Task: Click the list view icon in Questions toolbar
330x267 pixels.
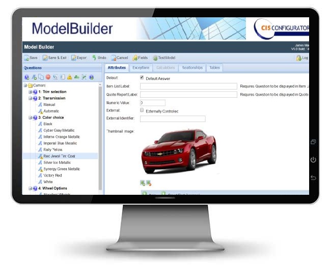Action: pos(63,77)
